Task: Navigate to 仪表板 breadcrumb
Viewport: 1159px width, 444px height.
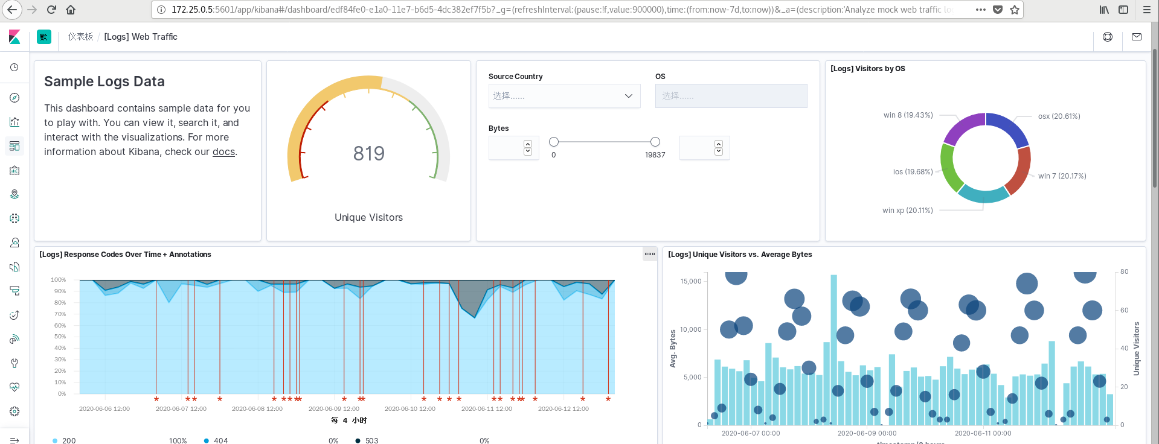Action: pos(80,37)
